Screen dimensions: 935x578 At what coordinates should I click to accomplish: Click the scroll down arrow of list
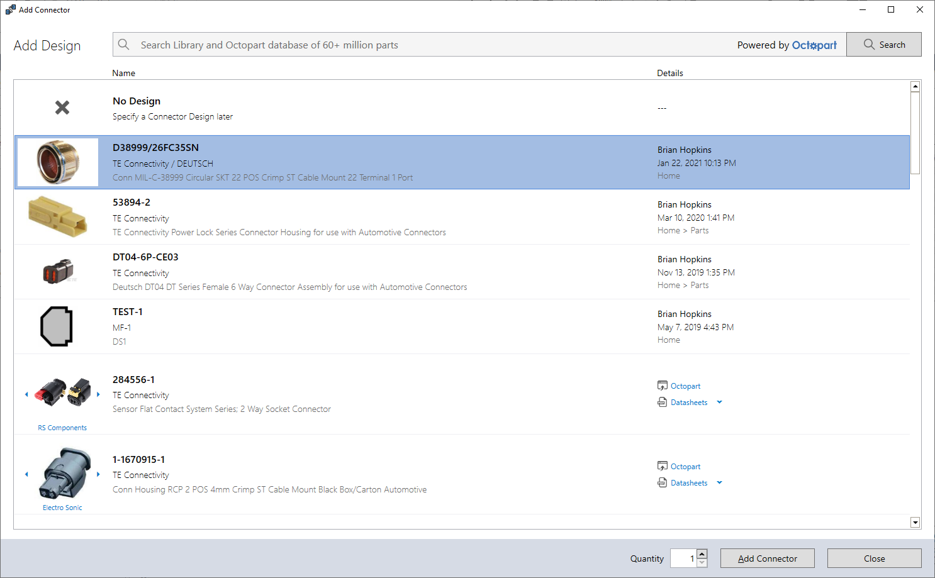tap(915, 523)
